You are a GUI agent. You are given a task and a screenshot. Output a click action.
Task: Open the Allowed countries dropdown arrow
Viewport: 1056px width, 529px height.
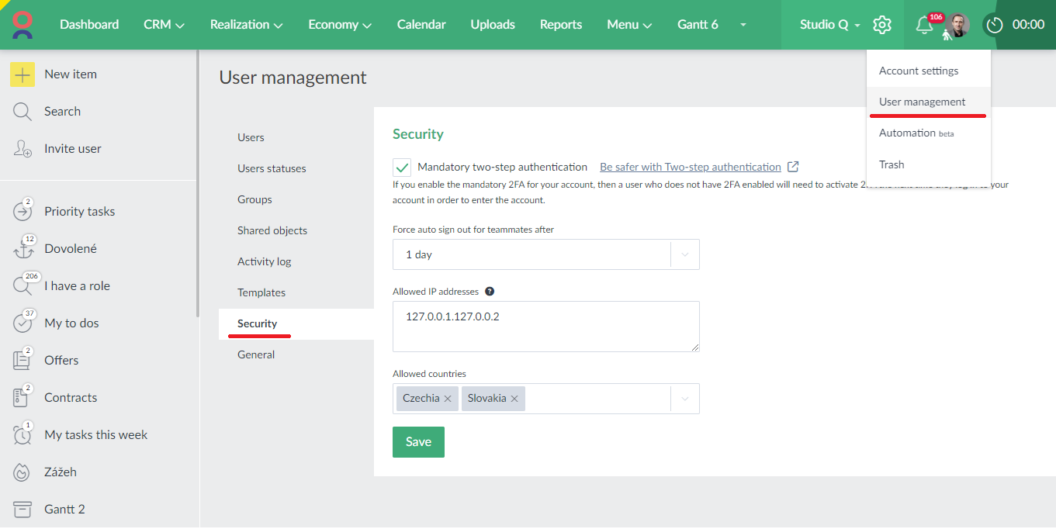click(x=684, y=399)
